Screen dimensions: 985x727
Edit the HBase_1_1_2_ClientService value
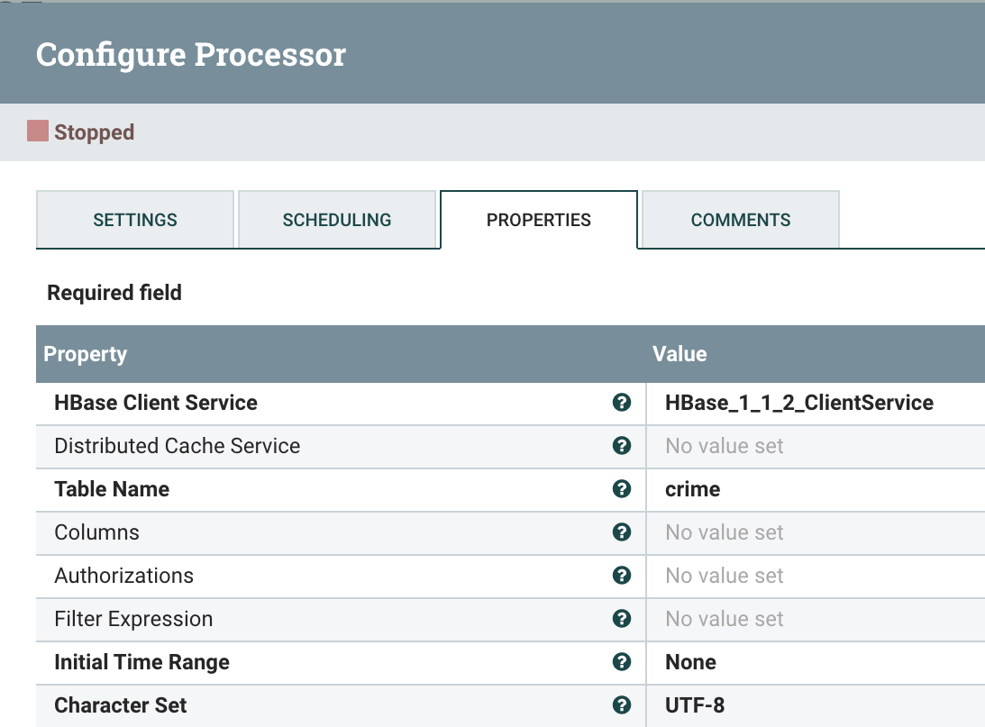click(x=798, y=403)
